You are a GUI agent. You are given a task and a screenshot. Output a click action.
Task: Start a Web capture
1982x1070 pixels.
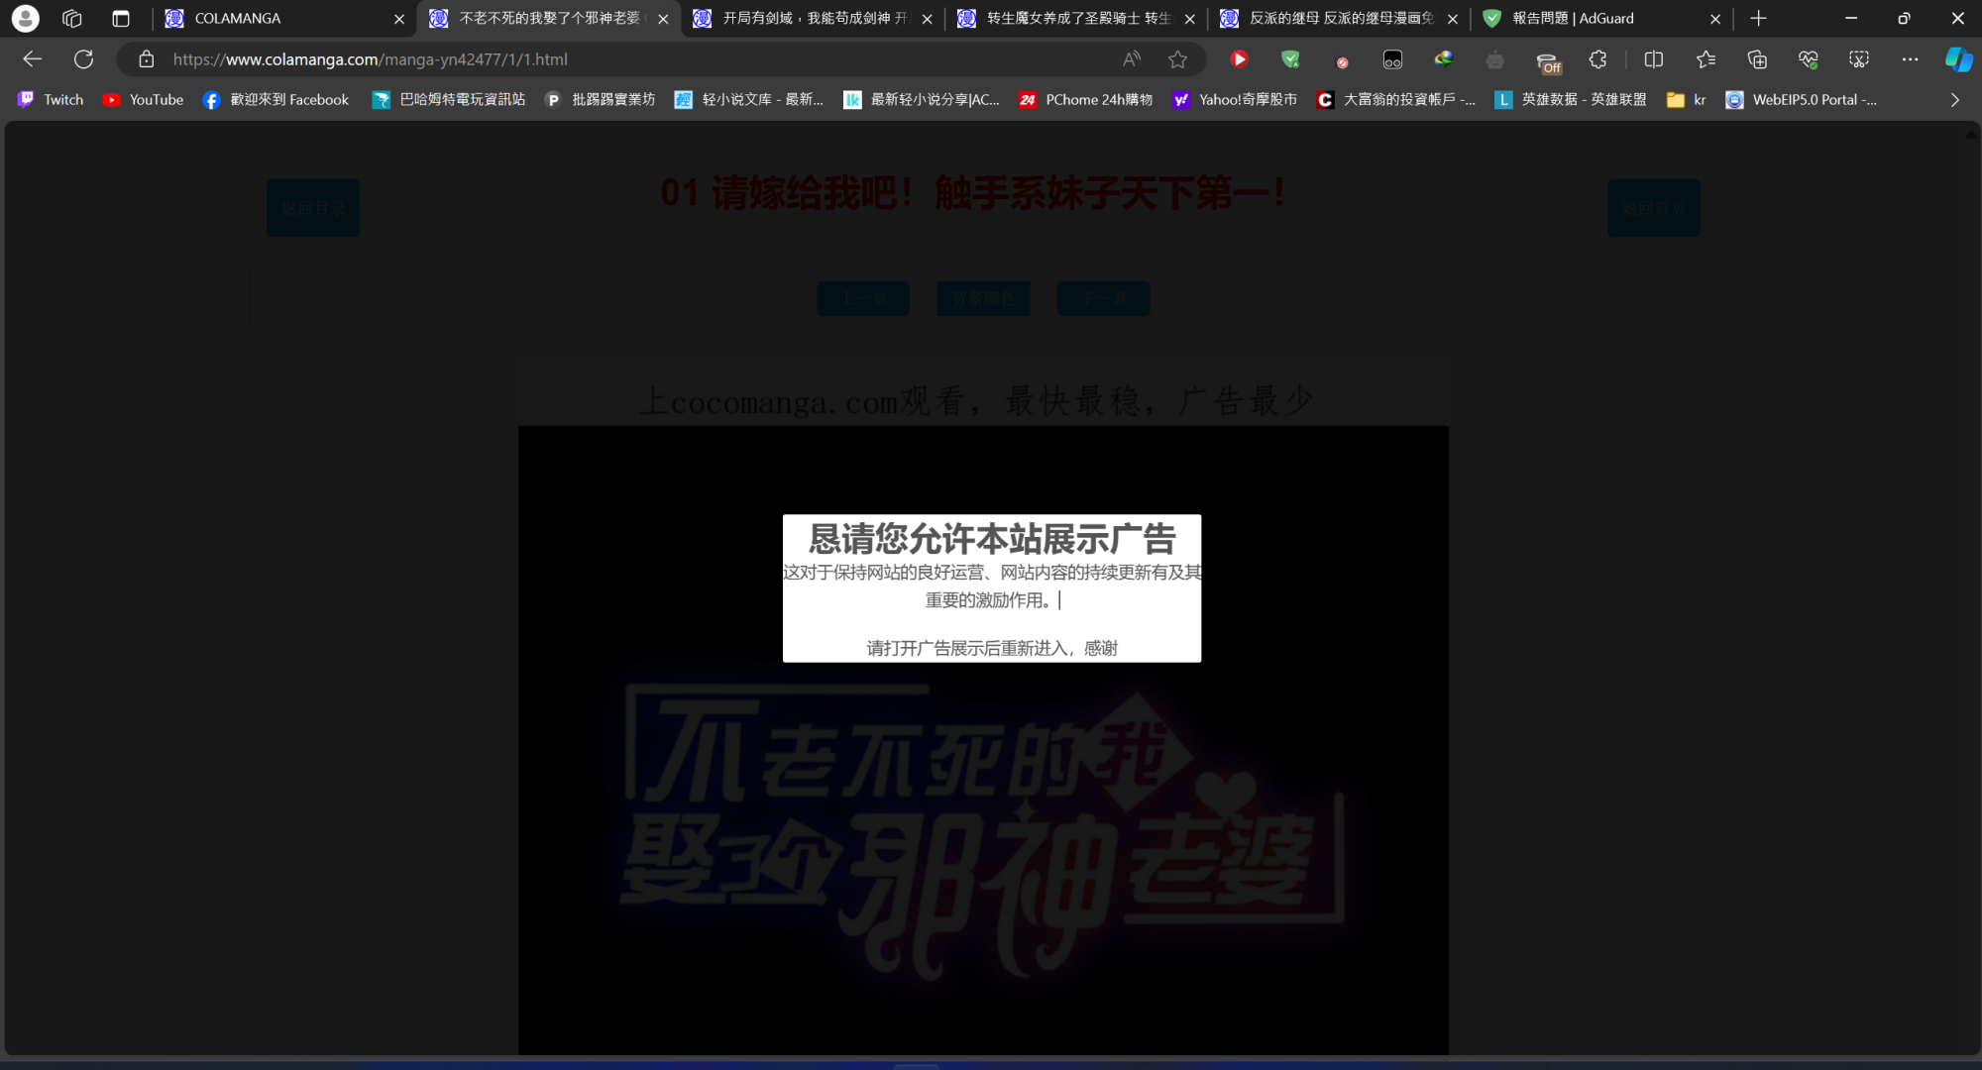click(1858, 59)
